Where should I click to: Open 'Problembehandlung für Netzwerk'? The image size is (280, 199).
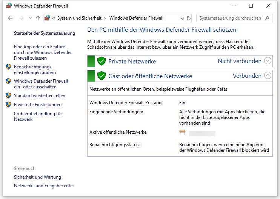coord(38,116)
